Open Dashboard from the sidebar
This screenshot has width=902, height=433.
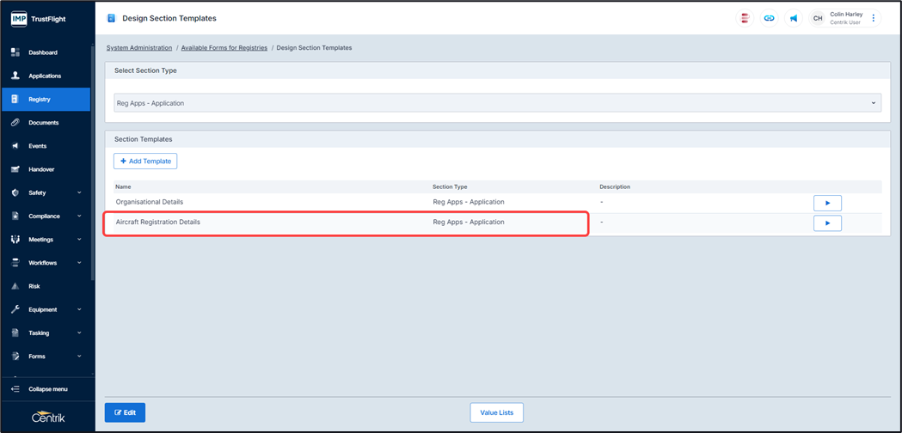click(x=43, y=52)
